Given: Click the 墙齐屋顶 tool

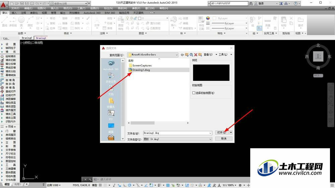Looking at the screenshot, I should click(x=10, y=110).
